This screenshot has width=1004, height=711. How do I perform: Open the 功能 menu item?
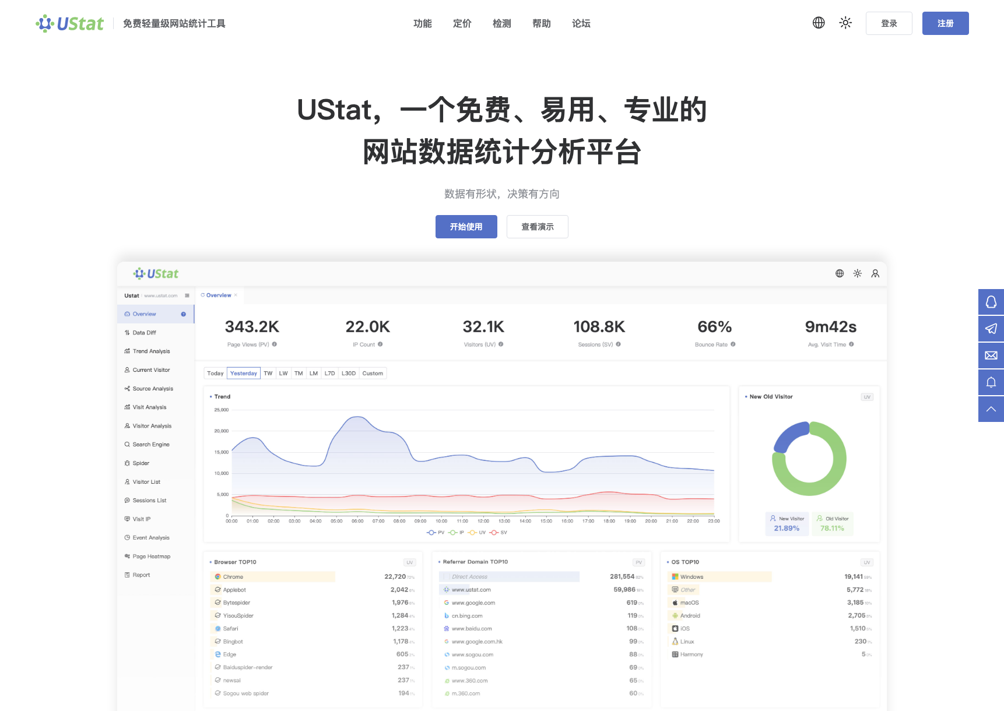(423, 23)
